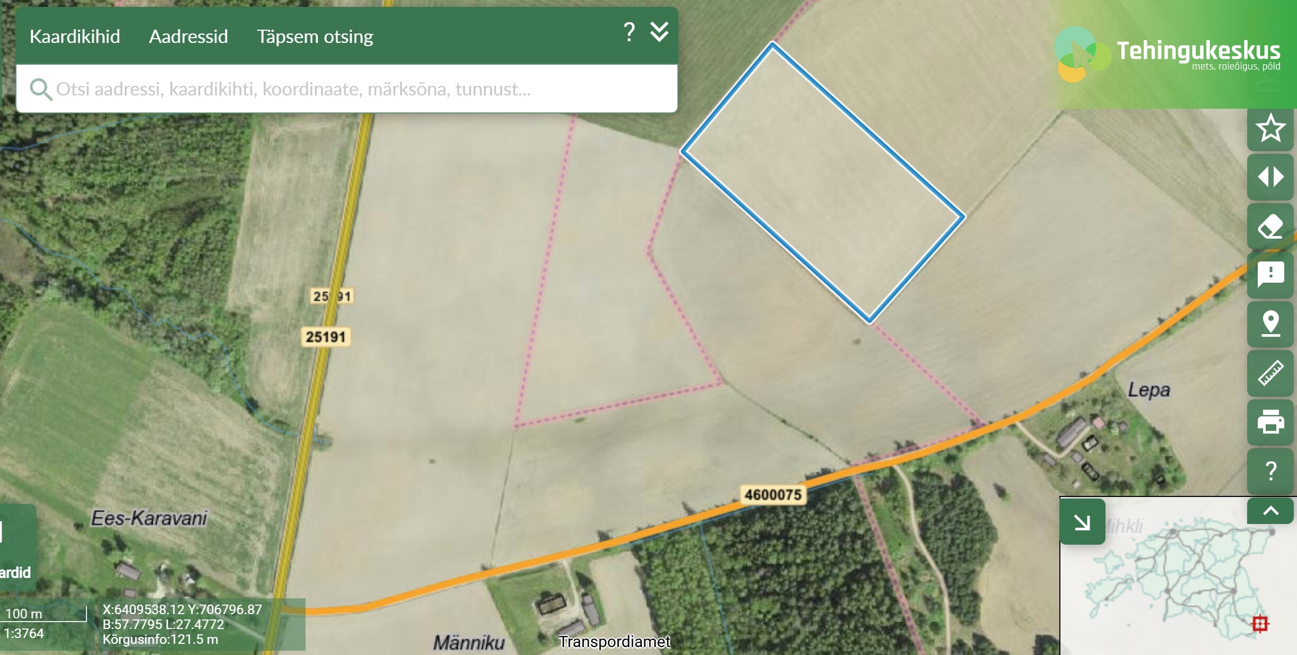Activate the ruler measure tool
This screenshot has height=655, width=1297.
click(1270, 373)
